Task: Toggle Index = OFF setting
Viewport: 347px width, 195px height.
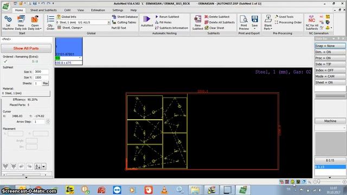Action: point(330,70)
